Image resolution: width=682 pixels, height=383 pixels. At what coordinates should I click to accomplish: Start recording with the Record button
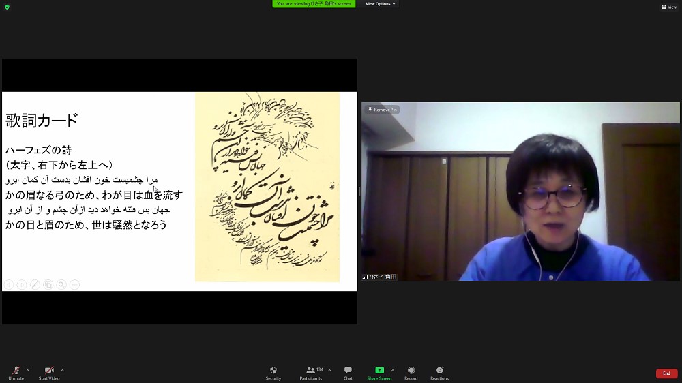411,372
